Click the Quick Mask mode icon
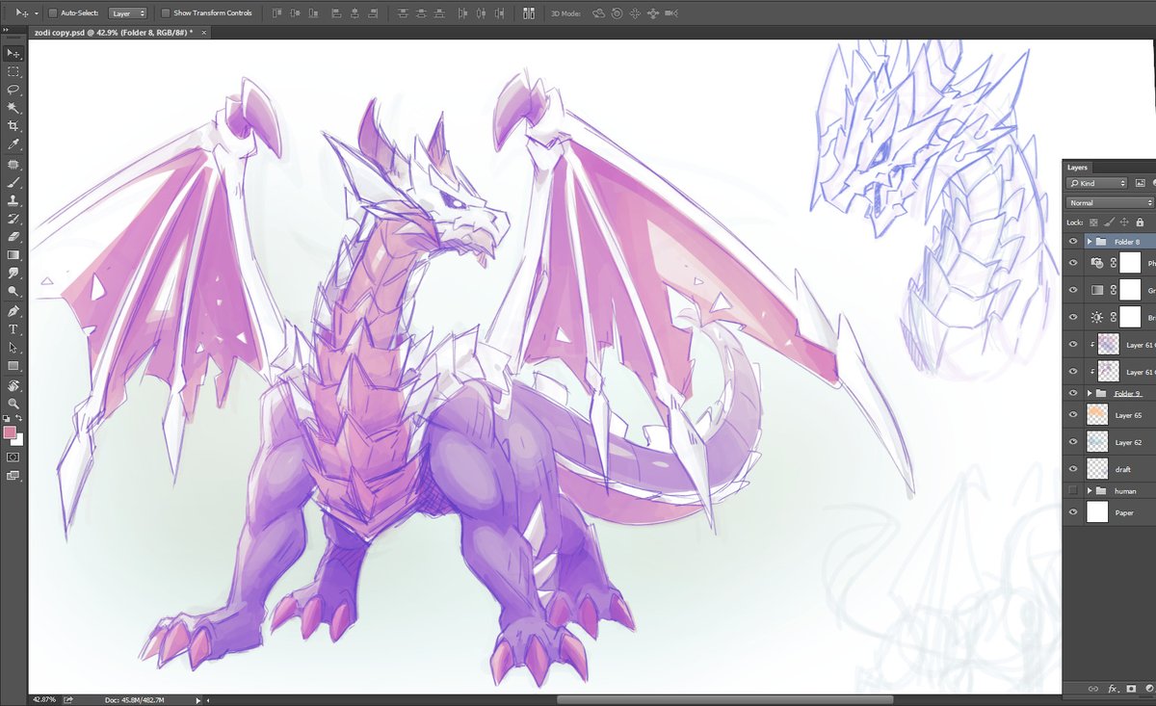The width and height of the screenshot is (1156, 706). (13, 457)
